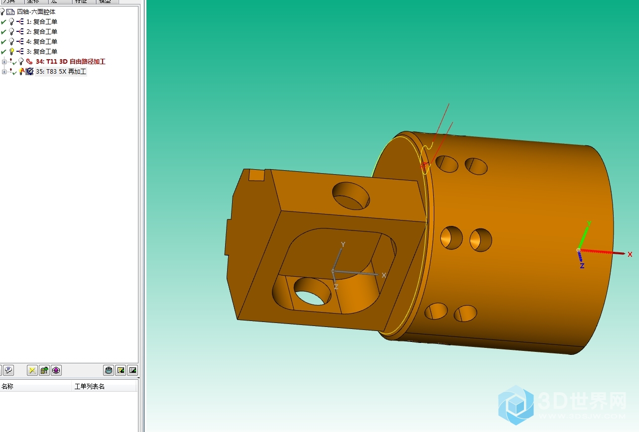Toggle light bulb of 4: 复合工单
The width and height of the screenshot is (639, 432).
coord(11,41)
